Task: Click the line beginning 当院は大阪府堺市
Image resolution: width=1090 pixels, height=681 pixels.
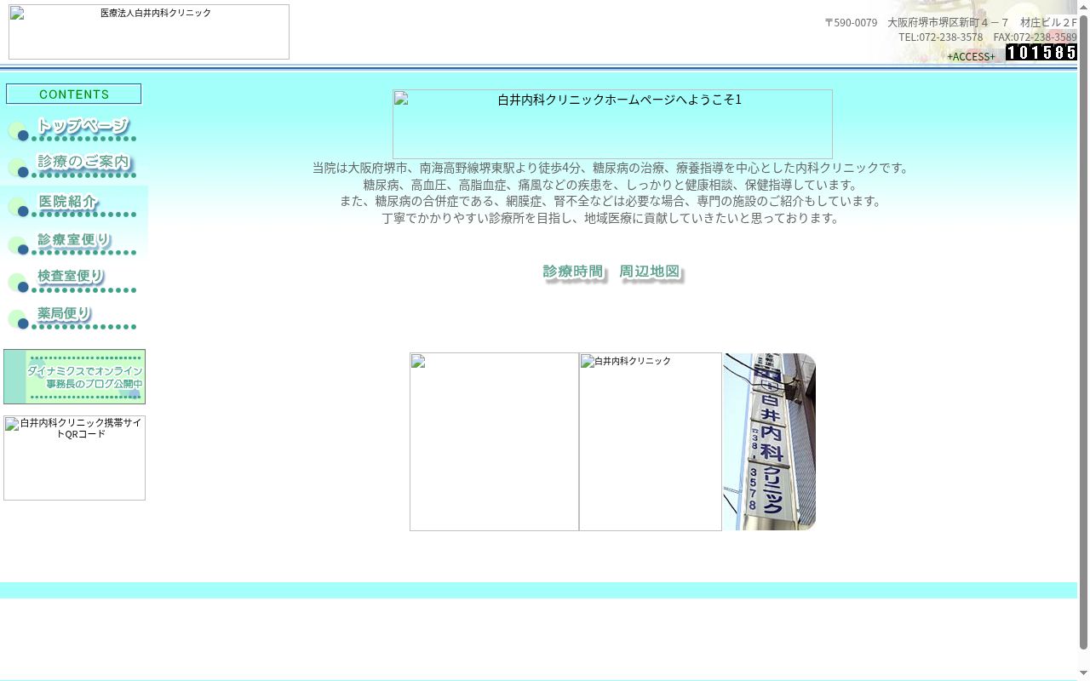Action: pos(612,168)
